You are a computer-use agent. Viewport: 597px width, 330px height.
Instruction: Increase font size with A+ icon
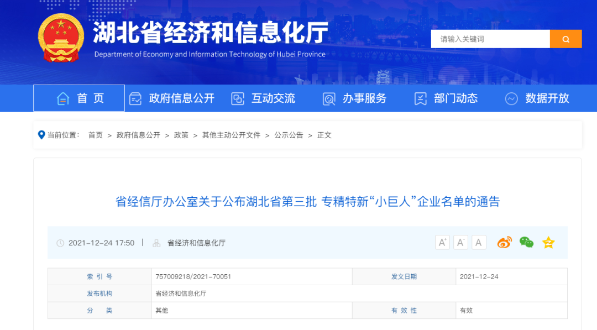(x=442, y=242)
